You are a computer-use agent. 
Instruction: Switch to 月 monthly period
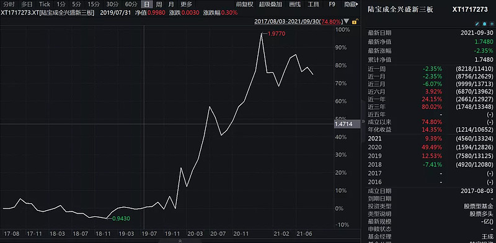(171, 4)
